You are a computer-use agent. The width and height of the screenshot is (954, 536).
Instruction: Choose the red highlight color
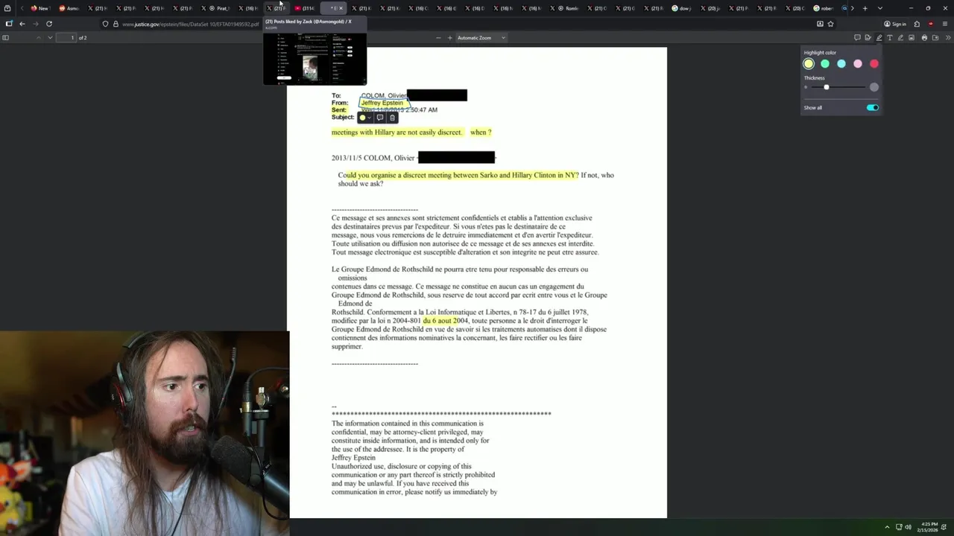pyautogui.click(x=874, y=64)
